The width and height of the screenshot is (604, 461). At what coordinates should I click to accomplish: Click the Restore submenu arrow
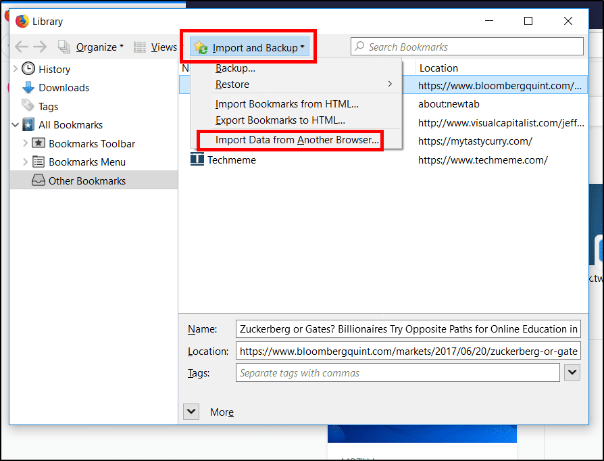click(390, 84)
